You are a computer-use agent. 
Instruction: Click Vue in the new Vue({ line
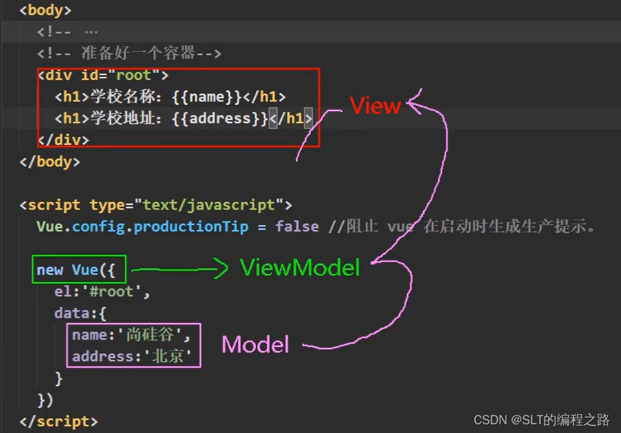[85, 270]
